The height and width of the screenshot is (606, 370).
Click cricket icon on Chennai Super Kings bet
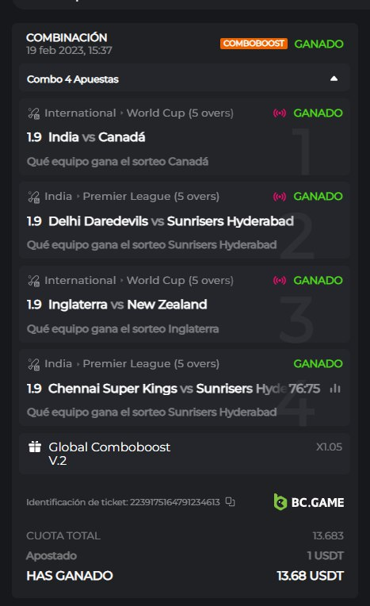point(33,364)
